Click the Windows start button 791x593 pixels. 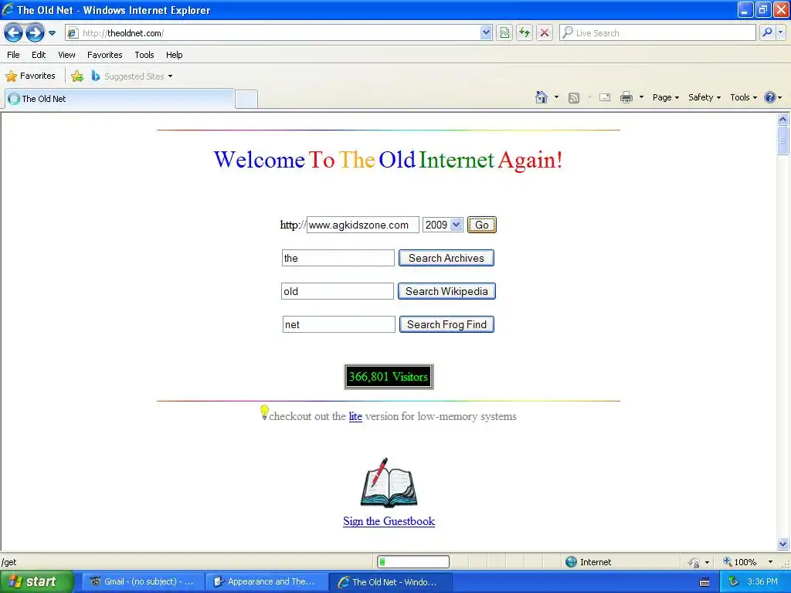(36, 582)
